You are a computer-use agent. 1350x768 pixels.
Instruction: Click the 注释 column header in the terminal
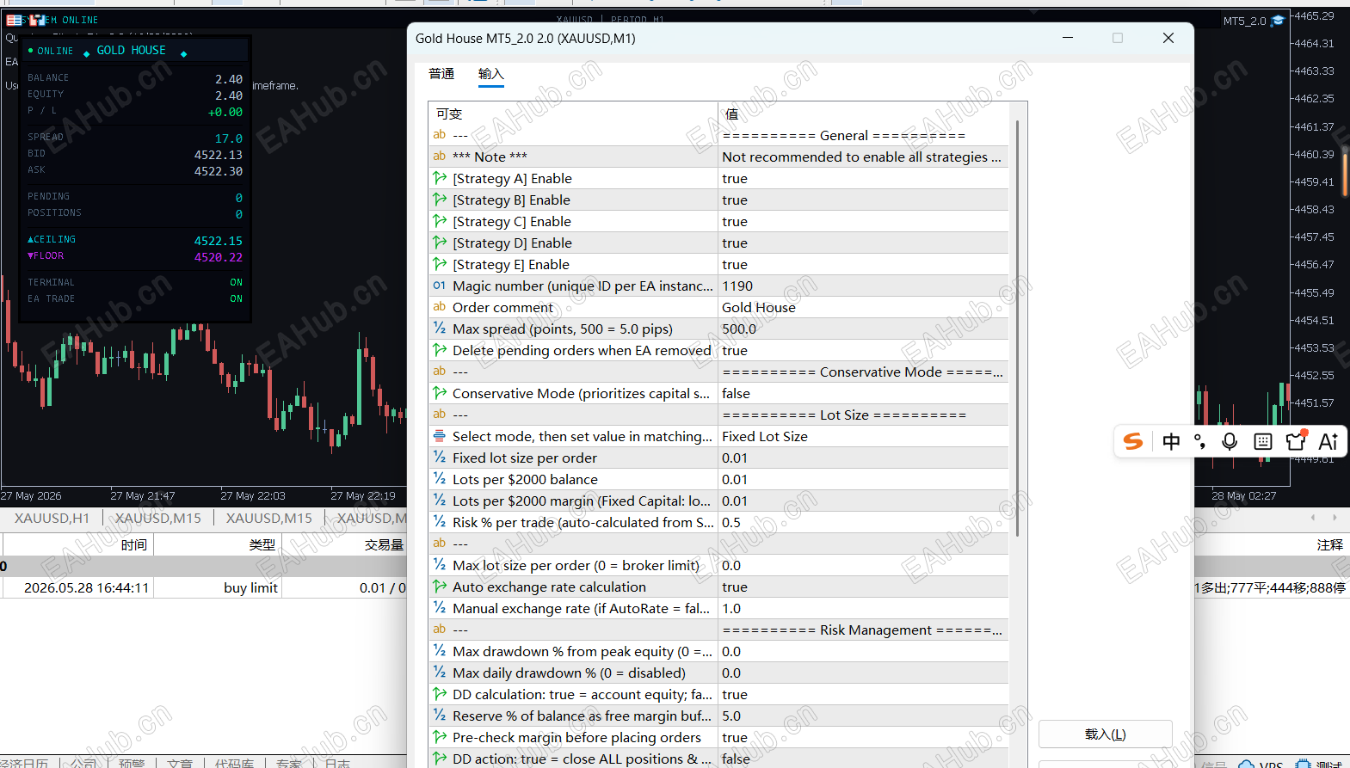pyautogui.click(x=1329, y=544)
